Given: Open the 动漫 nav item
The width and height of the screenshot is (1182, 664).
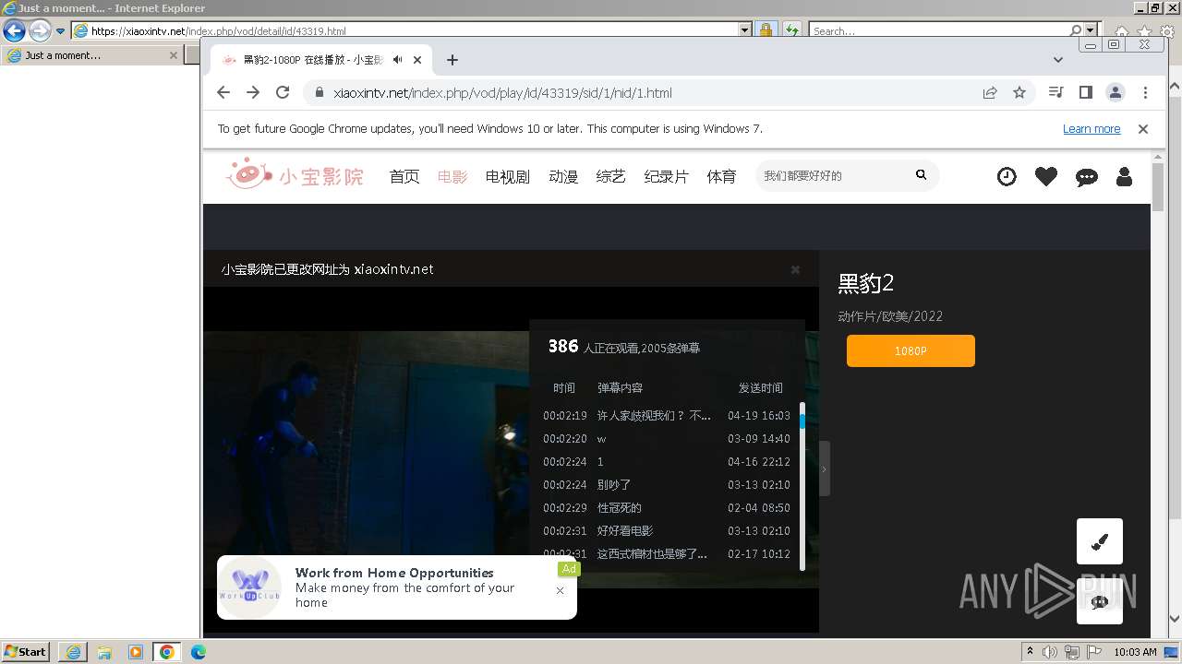Looking at the screenshot, I should point(563,176).
